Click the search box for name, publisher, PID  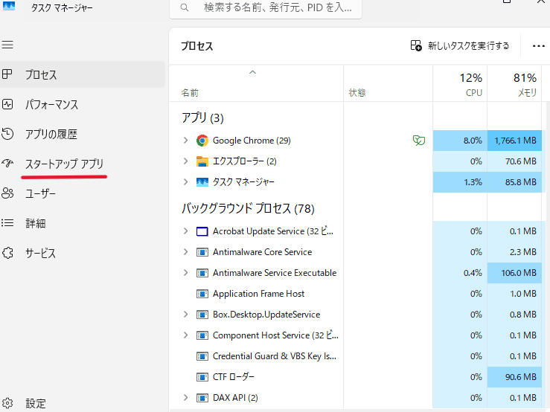tap(266, 7)
